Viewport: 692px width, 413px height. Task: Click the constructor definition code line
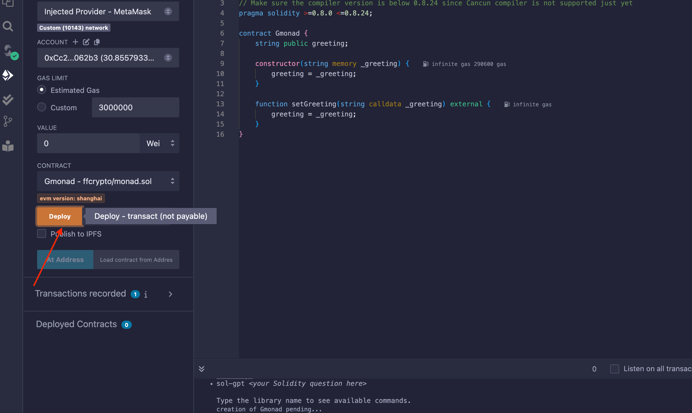(332, 64)
